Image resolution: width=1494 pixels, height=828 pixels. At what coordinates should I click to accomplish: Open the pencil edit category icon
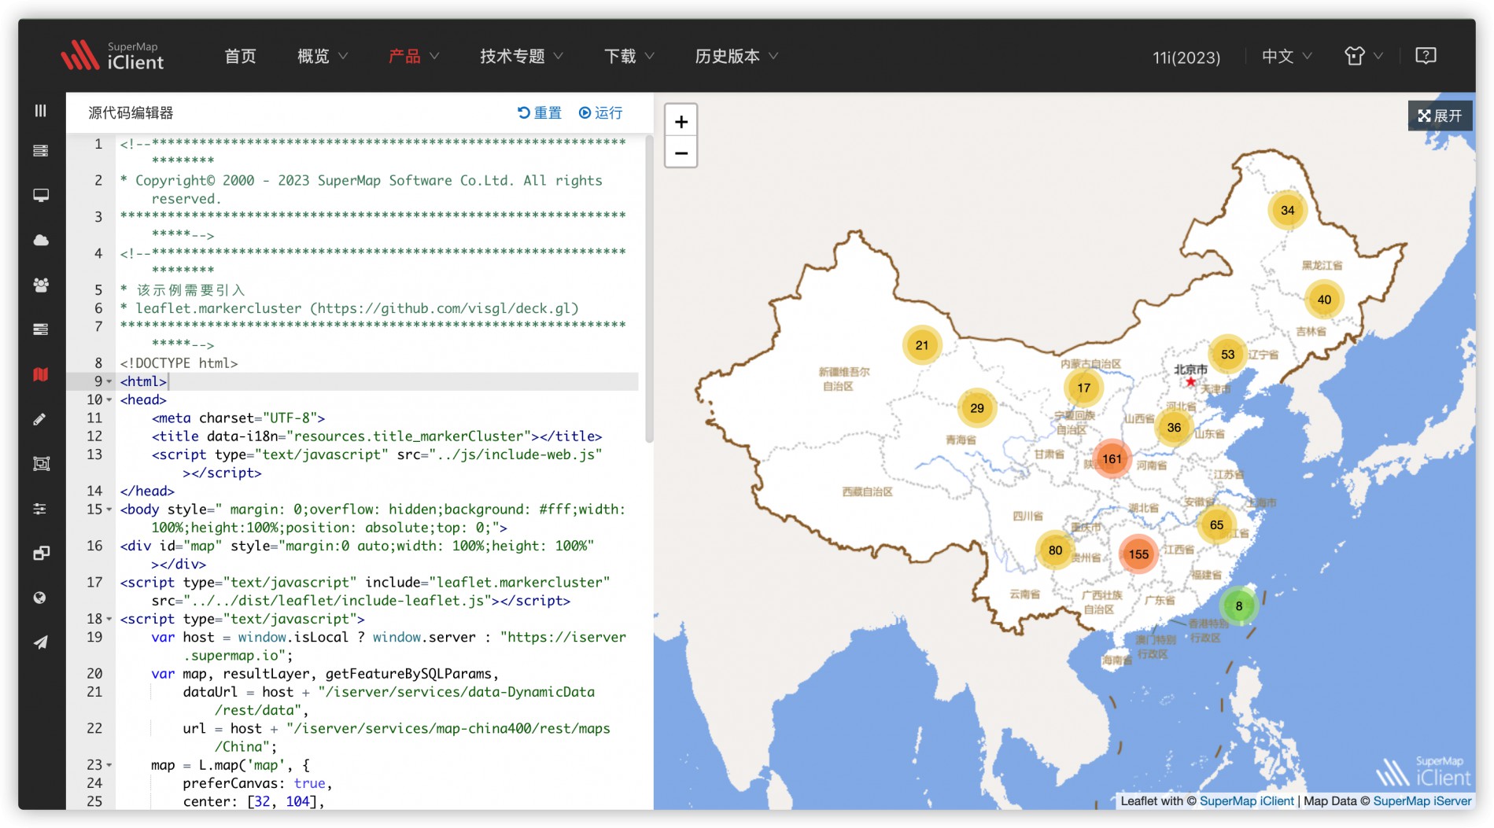click(x=41, y=419)
